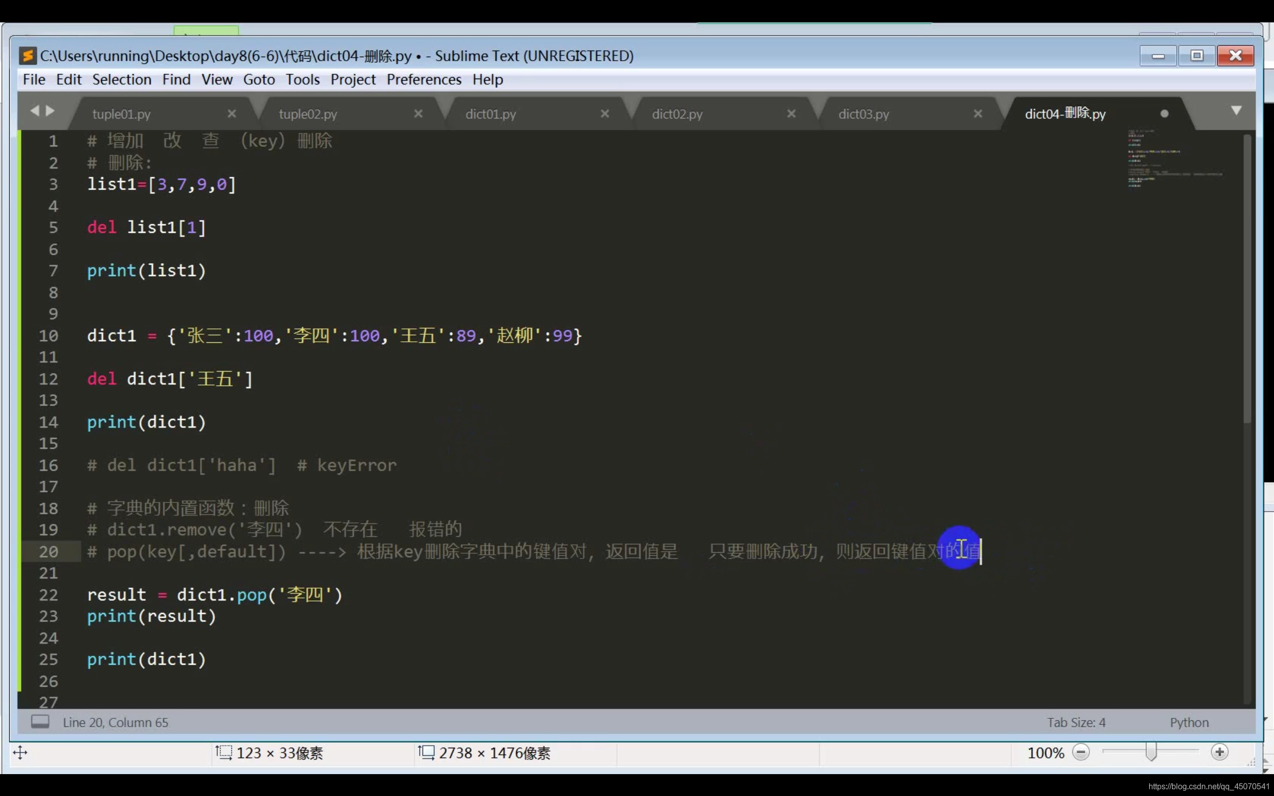Click the unsaved dot on dict04 tab
Screen dimensions: 1274x796
pyautogui.click(x=1165, y=114)
